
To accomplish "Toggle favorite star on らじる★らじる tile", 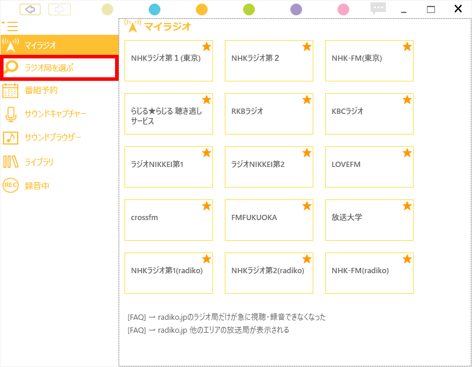I will pos(206,100).
